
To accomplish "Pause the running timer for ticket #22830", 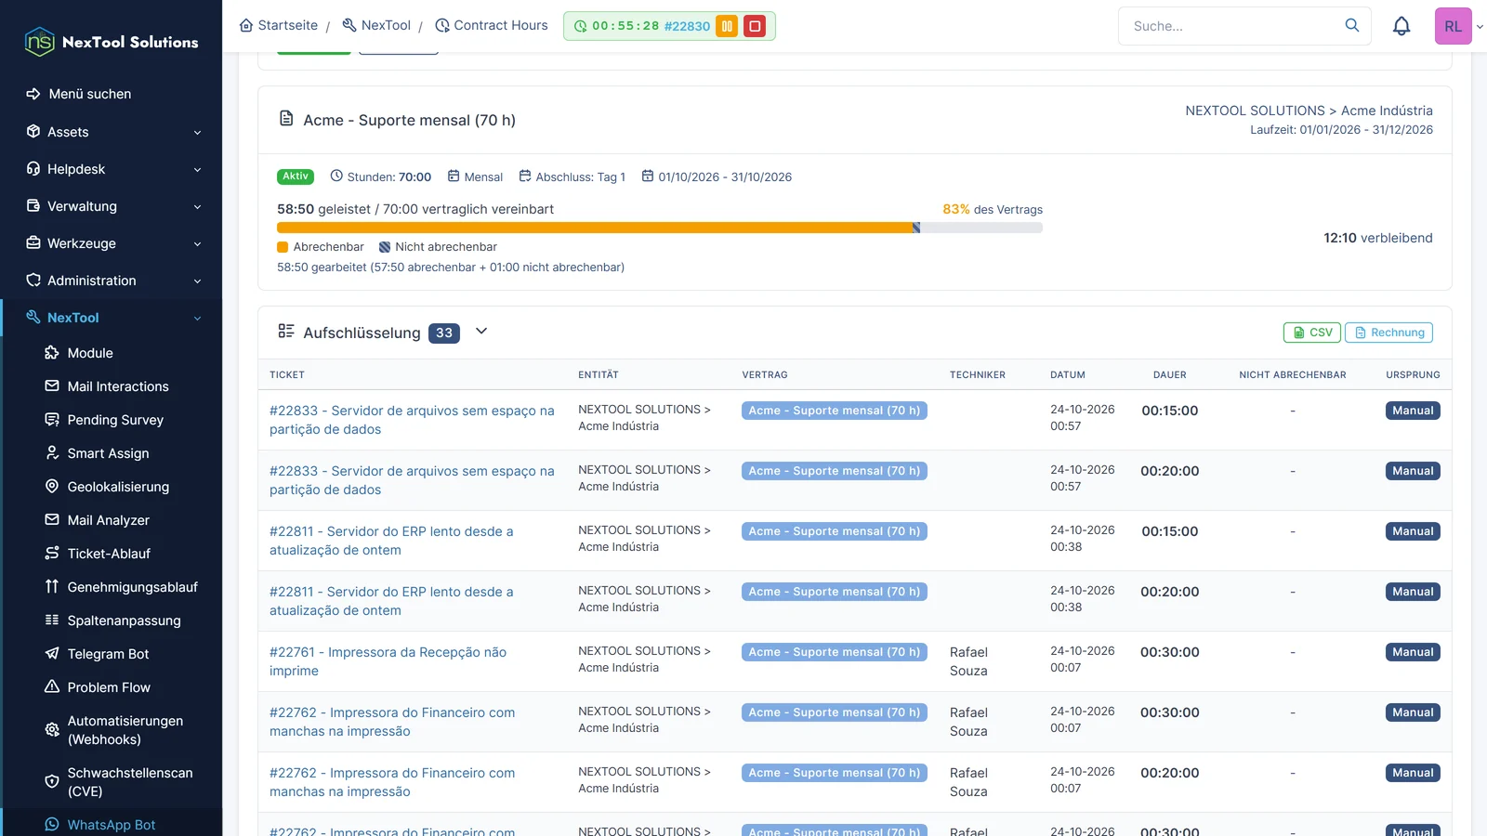I will (x=727, y=26).
